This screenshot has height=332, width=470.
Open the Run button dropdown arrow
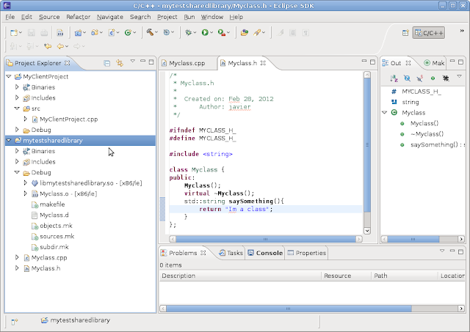point(211,32)
